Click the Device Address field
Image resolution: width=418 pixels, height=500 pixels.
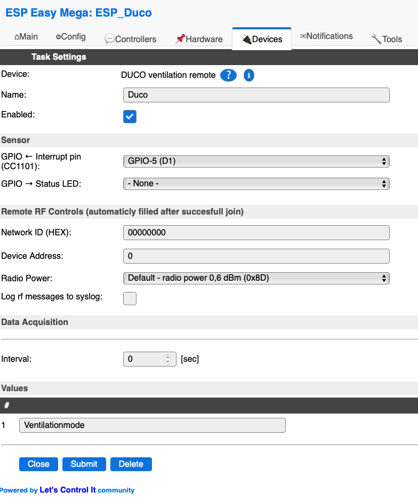pos(256,256)
